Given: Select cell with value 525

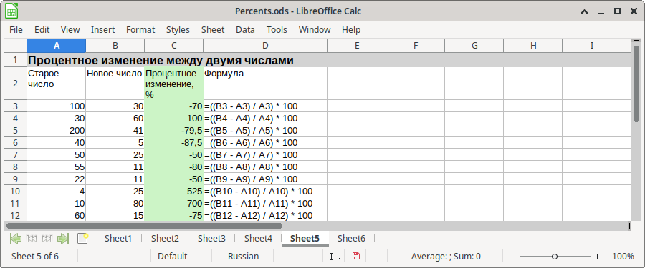Looking at the screenshot, I should pyautogui.click(x=174, y=192).
